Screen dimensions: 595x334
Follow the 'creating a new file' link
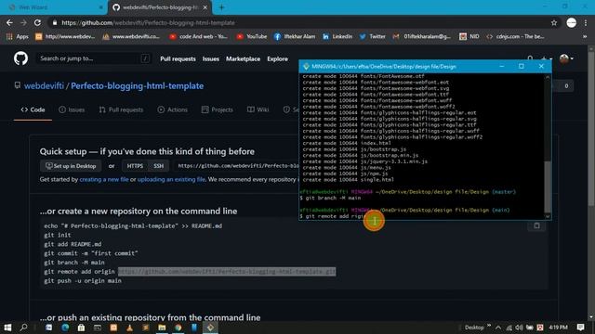point(104,179)
